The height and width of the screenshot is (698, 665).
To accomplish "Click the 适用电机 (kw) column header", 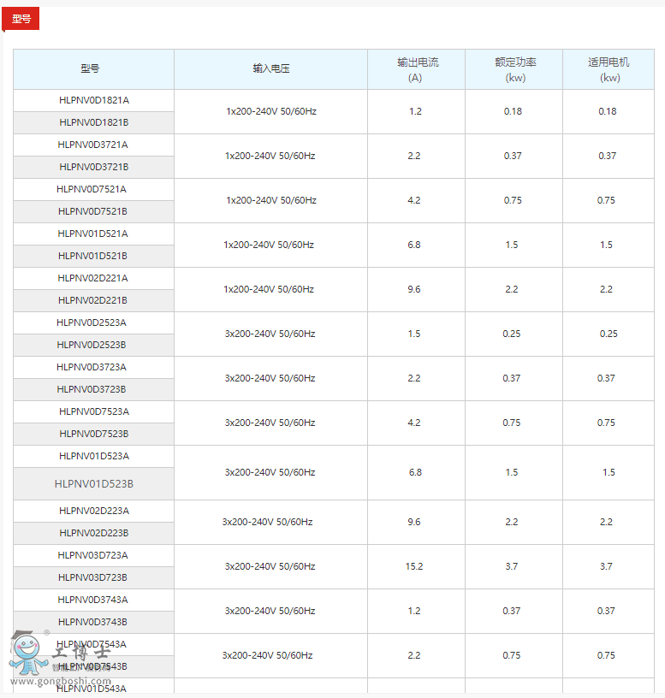I will click(x=608, y=69).
